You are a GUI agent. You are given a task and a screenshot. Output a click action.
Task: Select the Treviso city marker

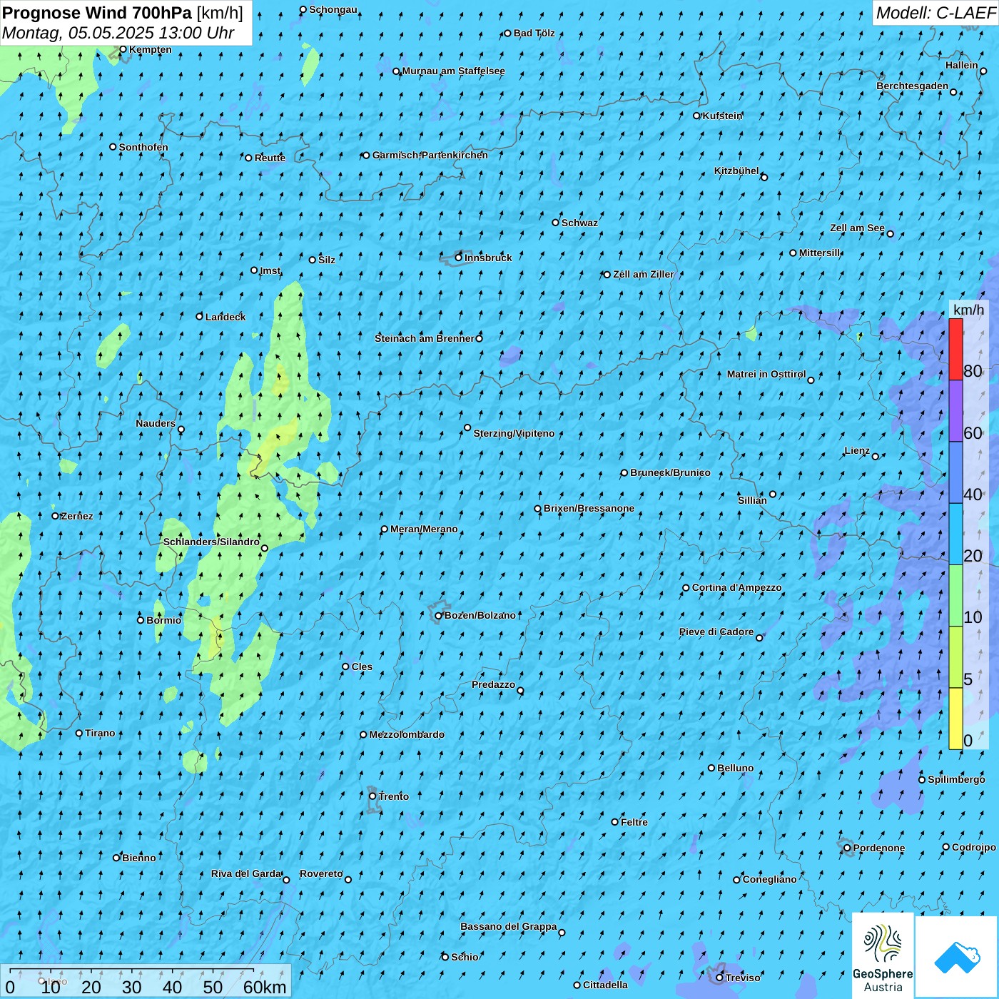[720, 978]
